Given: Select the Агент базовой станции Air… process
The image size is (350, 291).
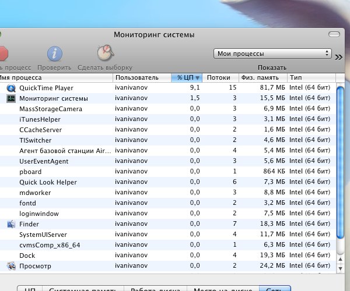Looking at the screenshot, I should coord(65,151).
